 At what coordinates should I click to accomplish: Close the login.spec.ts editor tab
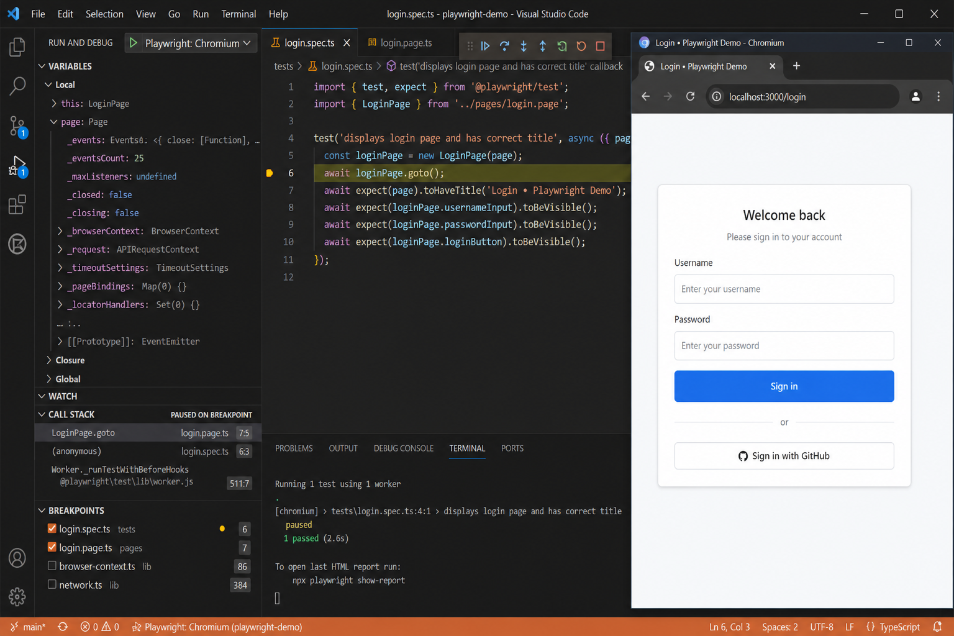(x=347, y=43)
